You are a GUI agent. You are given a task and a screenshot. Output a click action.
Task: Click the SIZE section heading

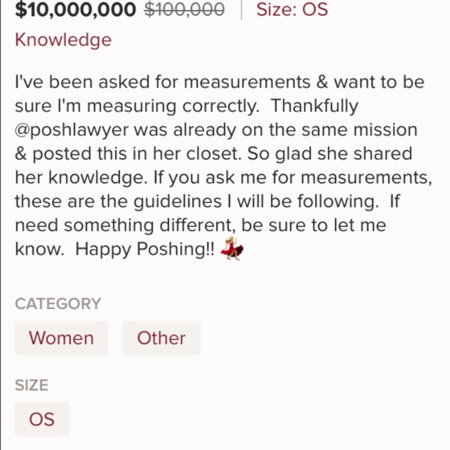pos(31,385)
